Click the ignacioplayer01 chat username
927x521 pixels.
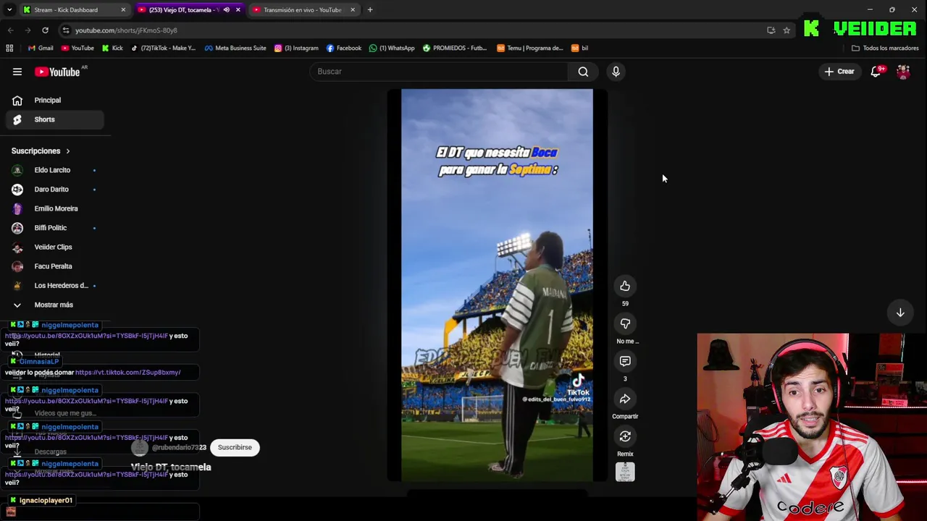pos(46,501)
